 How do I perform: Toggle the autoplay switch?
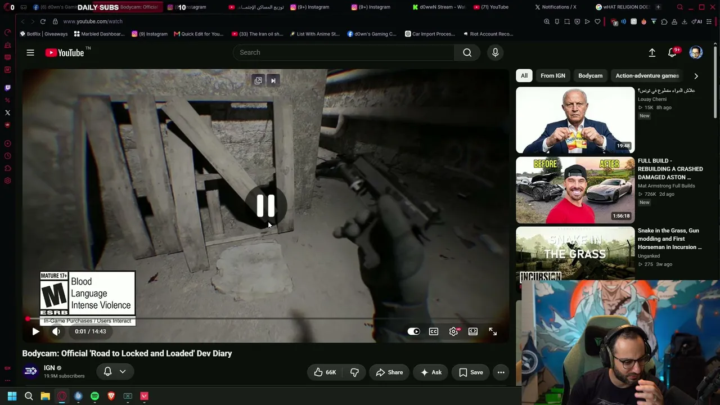click(413, 331)
